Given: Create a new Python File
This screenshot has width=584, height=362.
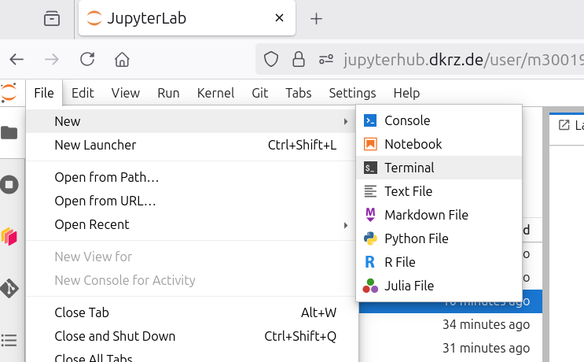Looking at the screenshot, I should pos(439,238).
